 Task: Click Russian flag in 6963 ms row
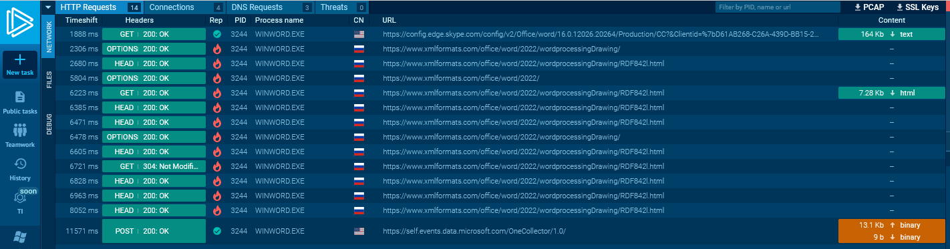pyautogui.click(x=359, y=196)
